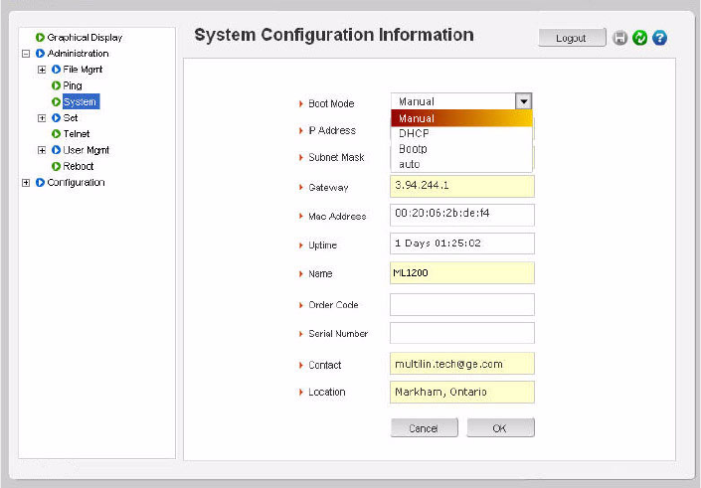Select Manual in Boot Mode list

click(x=461, y=118)
